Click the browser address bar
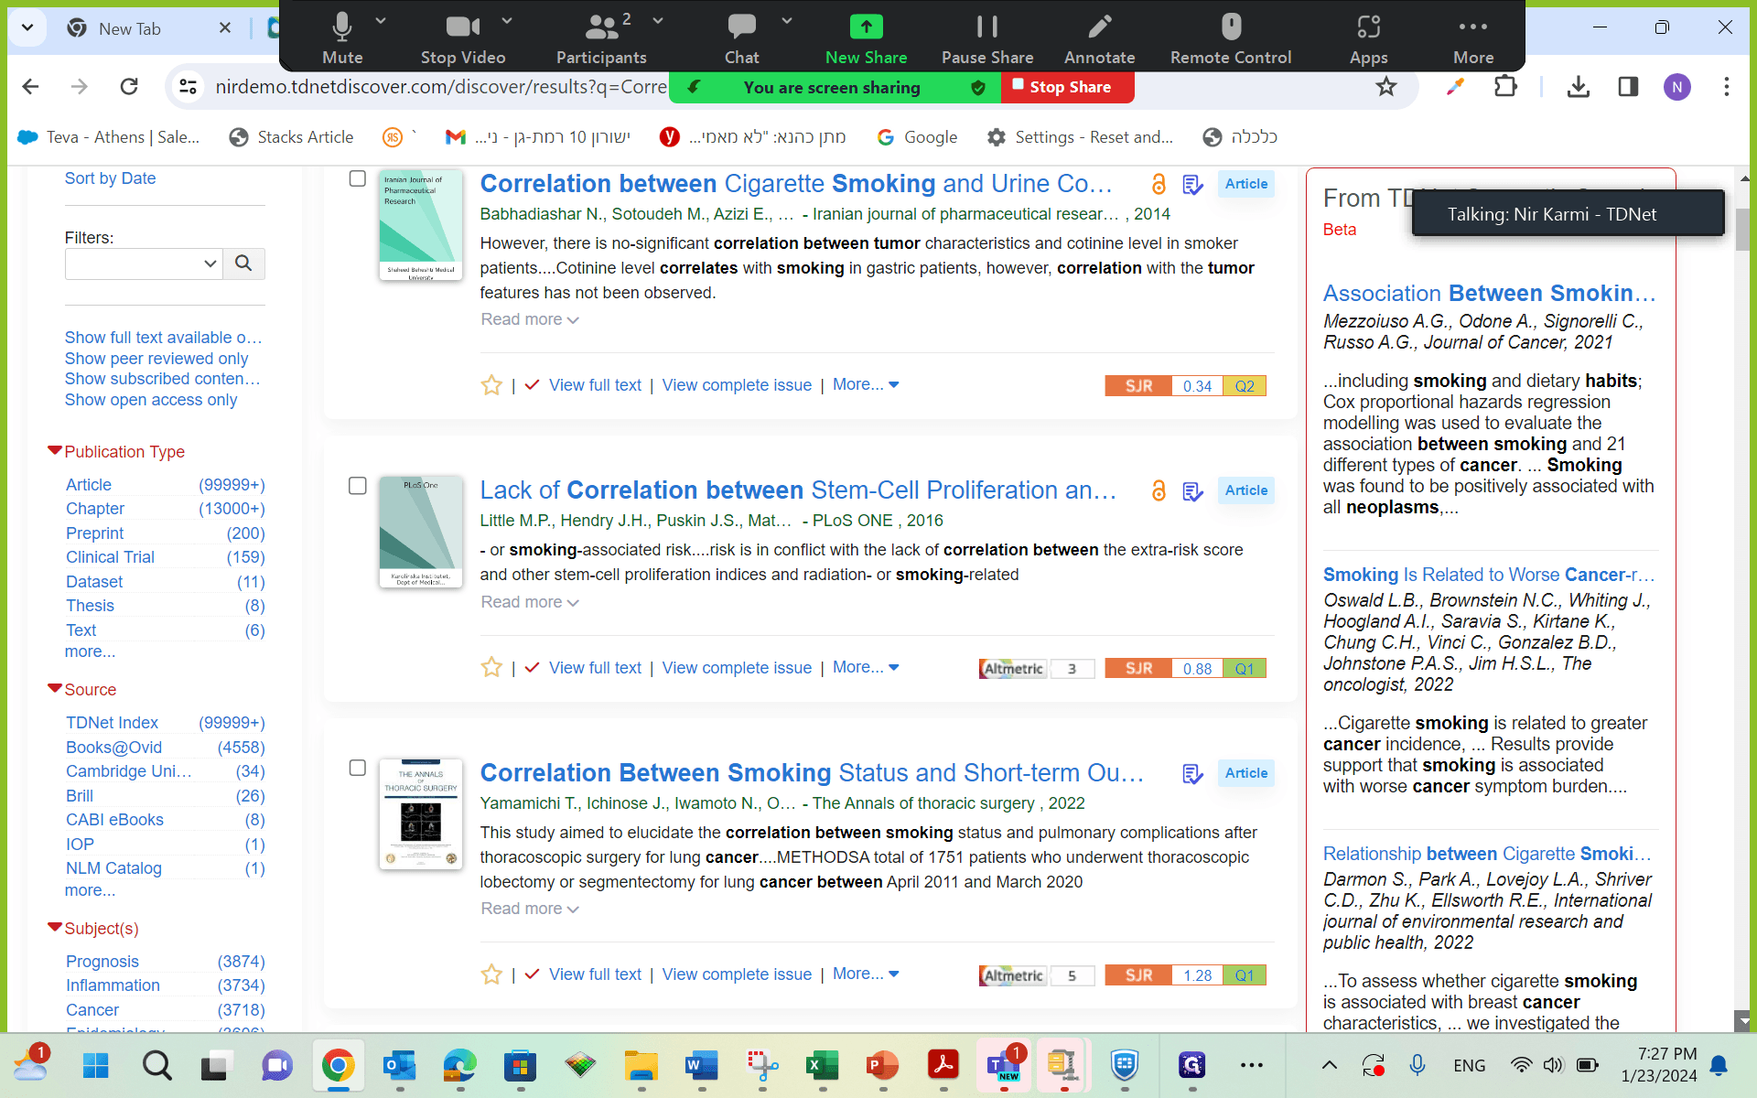The image size is (1757, 1098). click(x=439, y=86)
